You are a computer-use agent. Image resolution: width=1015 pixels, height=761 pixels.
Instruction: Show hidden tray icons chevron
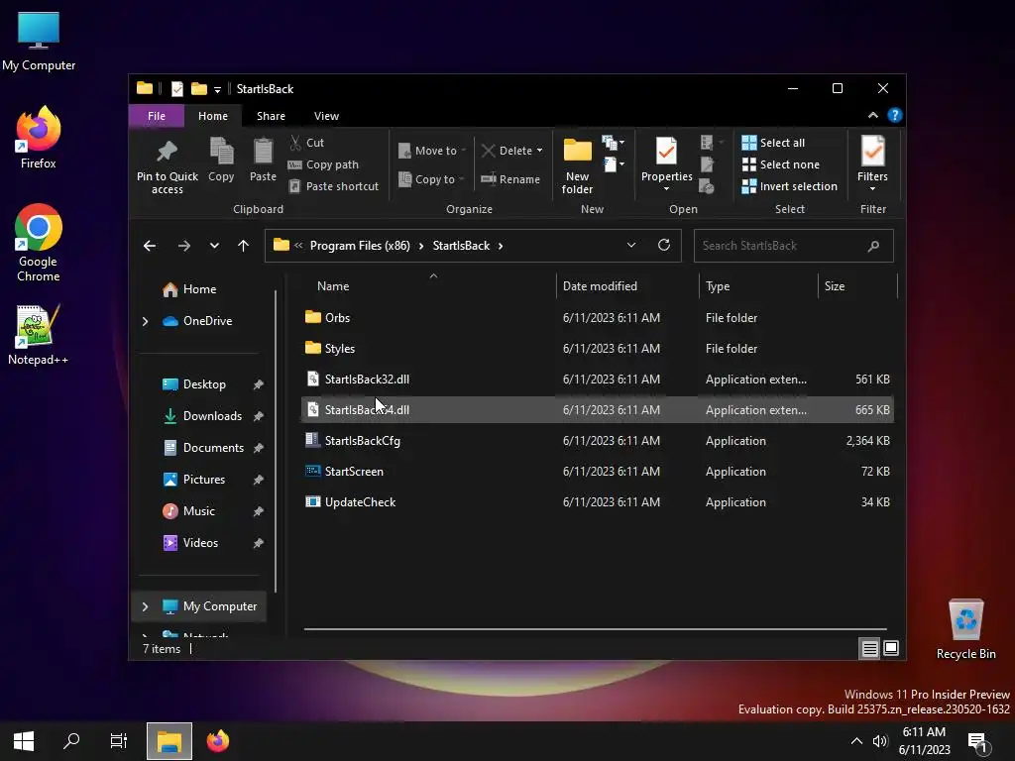(x=856, y=741)
